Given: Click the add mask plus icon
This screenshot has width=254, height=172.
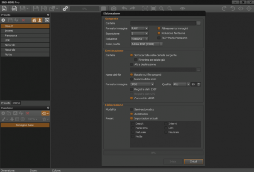Looking at the screenshot, I should (x=3, y=113).
